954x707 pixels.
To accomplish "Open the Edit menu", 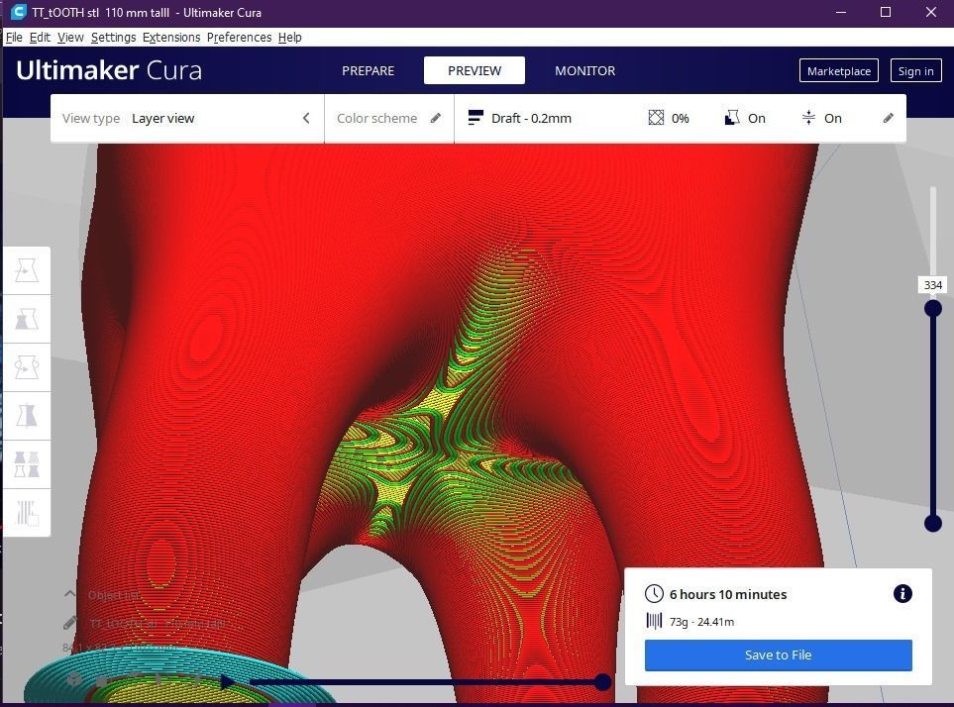I will 41,37.
